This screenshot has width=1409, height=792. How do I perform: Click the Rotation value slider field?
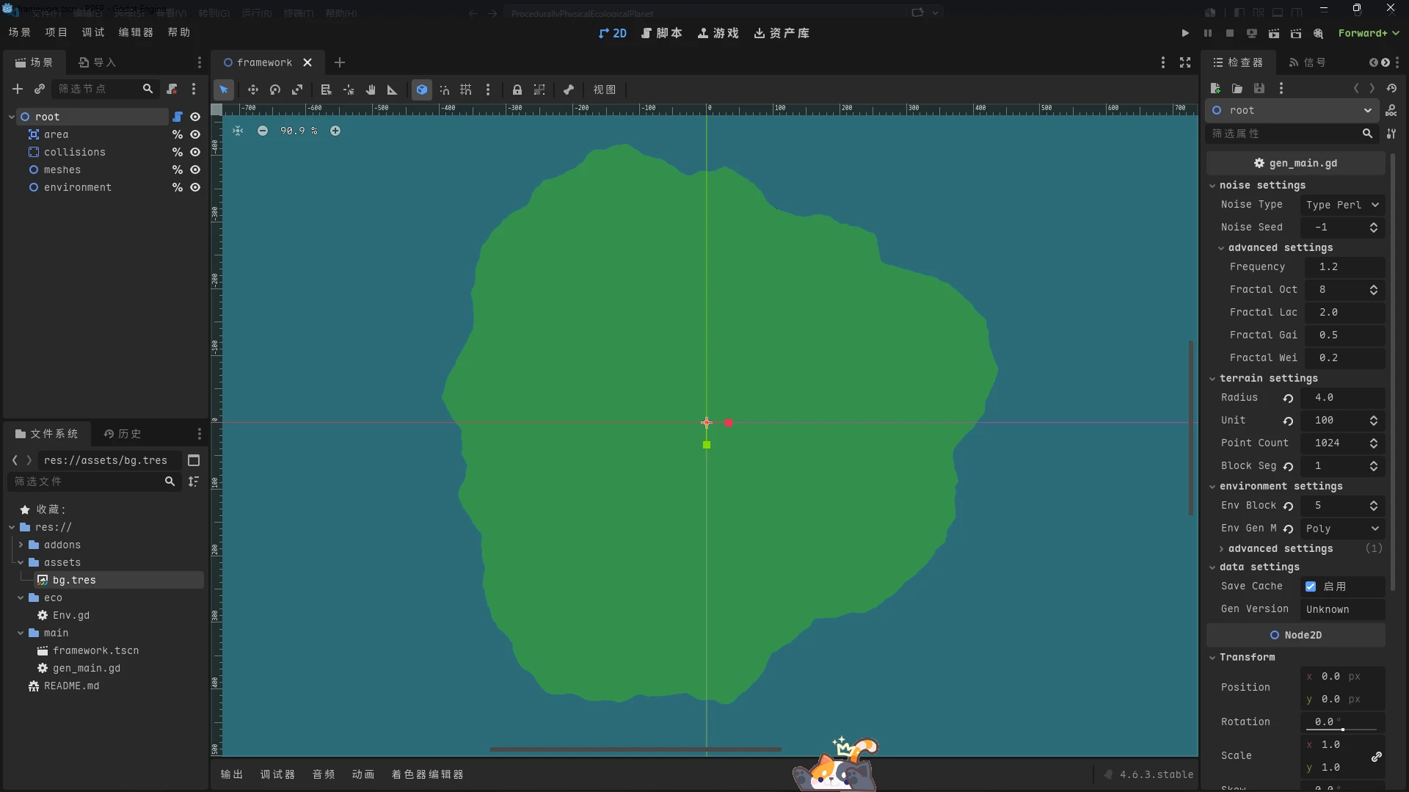pyautogui.click(x=1342, y=722)
